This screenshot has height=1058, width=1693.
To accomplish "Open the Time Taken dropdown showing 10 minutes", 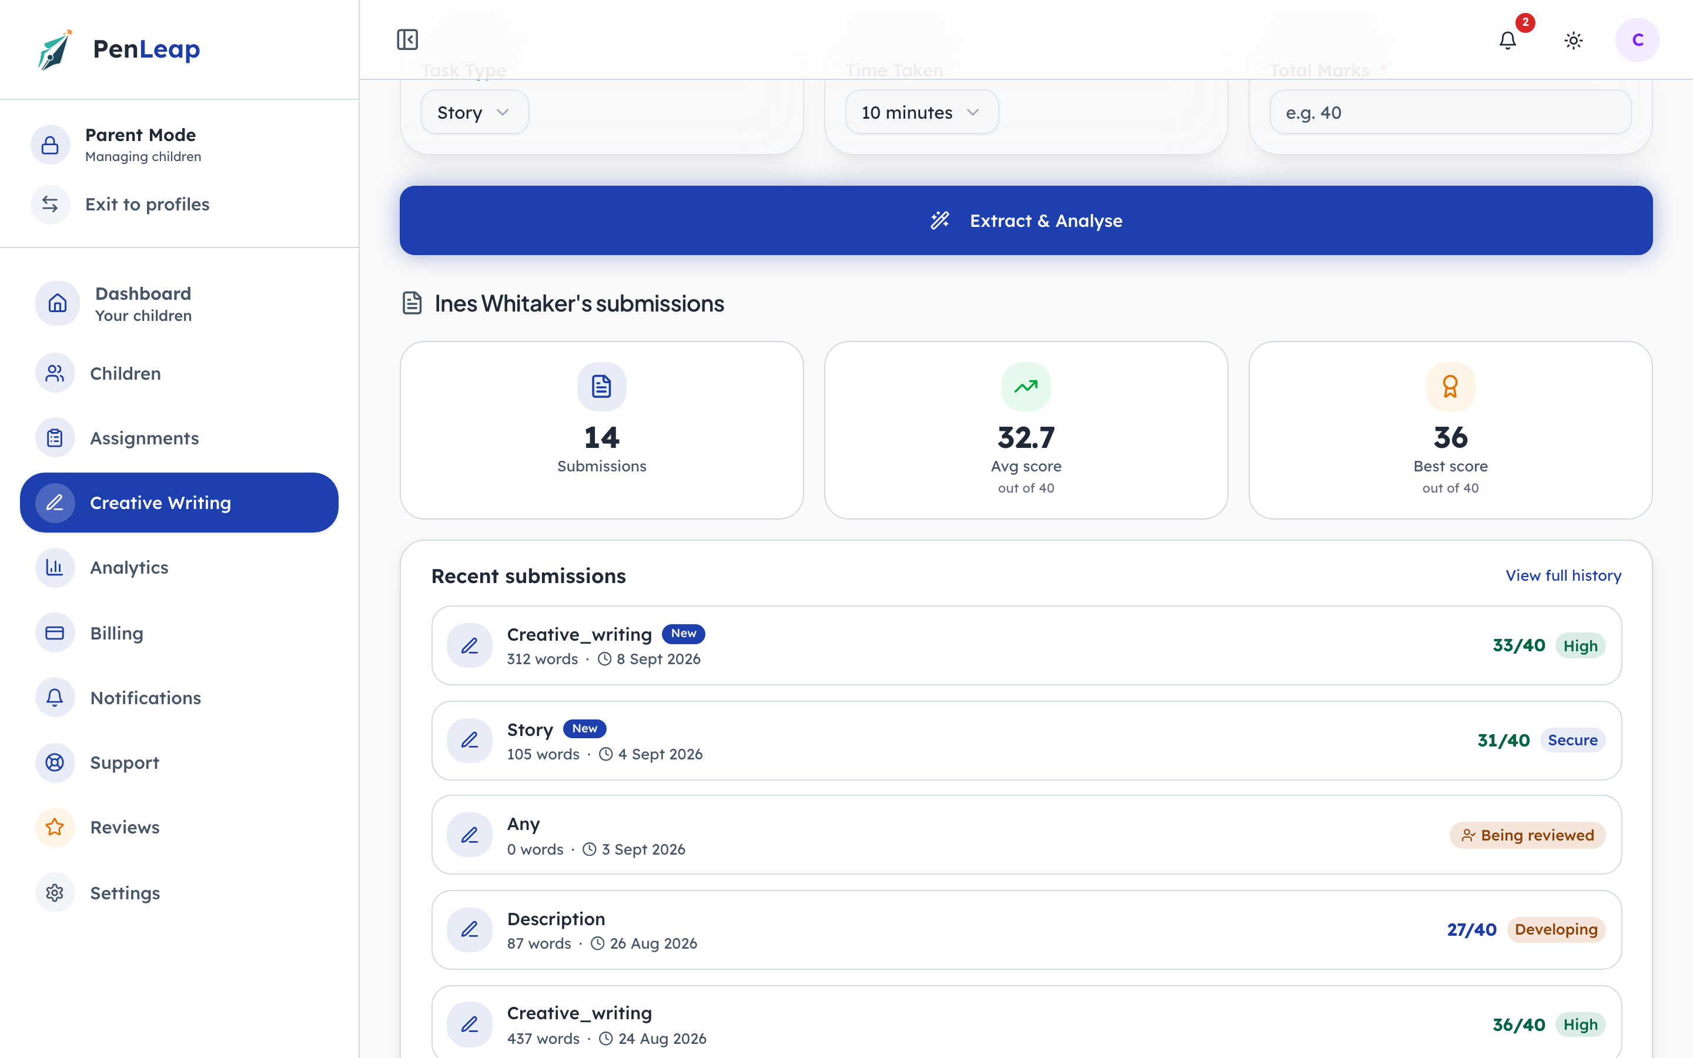I will tap(921, 112).
